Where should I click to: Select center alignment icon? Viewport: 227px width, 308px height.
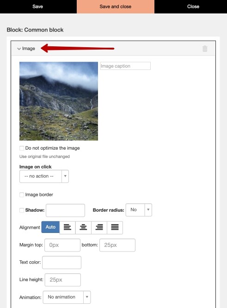click(x=83, y=227)
